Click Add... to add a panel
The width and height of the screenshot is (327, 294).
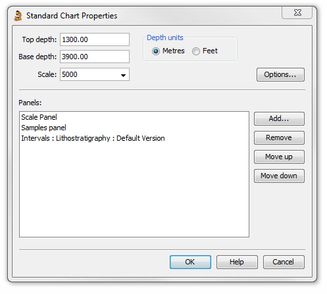tap(279, 119)
